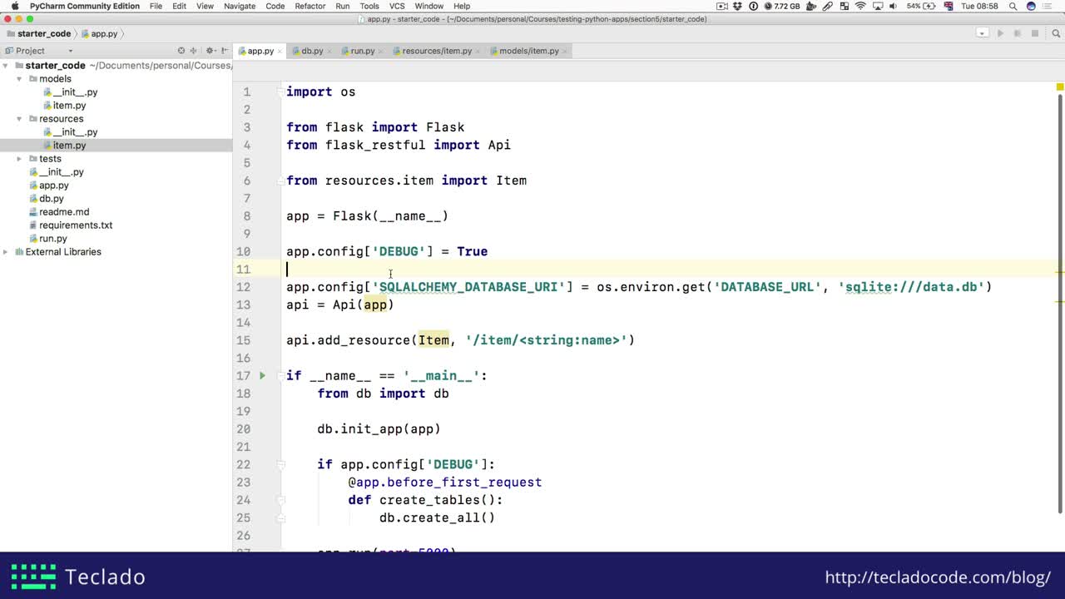Click yellow inspection indicator at top of scrollbar
The image size is (1065, 599).
click(x=1059, y=87)
